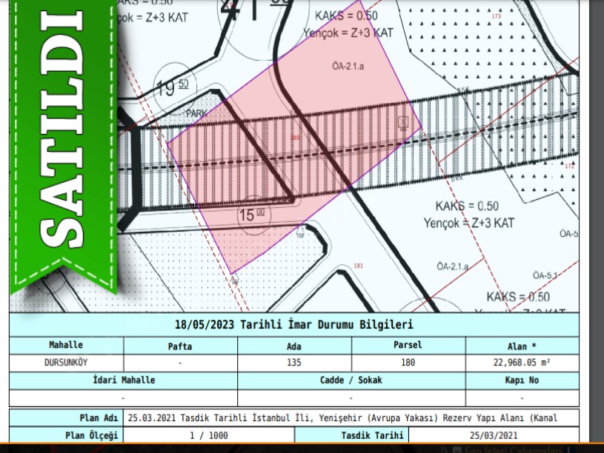Click parcel number 181 on map
This screenshot has height=453, width=604.
(359, 266)
